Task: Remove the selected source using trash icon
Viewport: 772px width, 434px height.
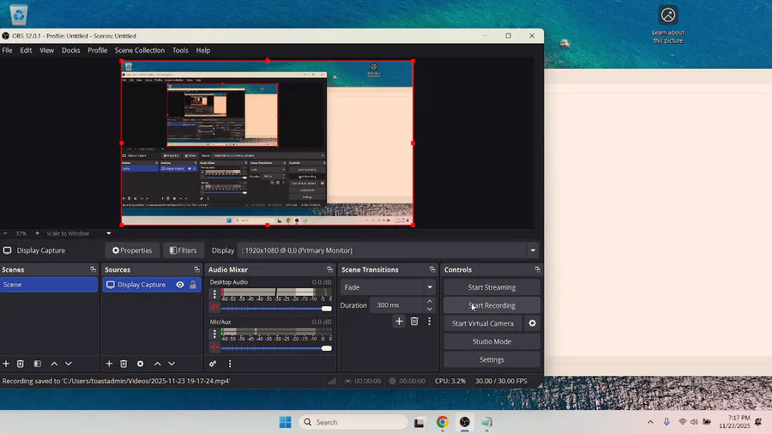Action: pos(124,364)
